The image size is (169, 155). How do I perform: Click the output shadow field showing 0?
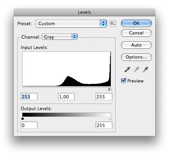29,125
